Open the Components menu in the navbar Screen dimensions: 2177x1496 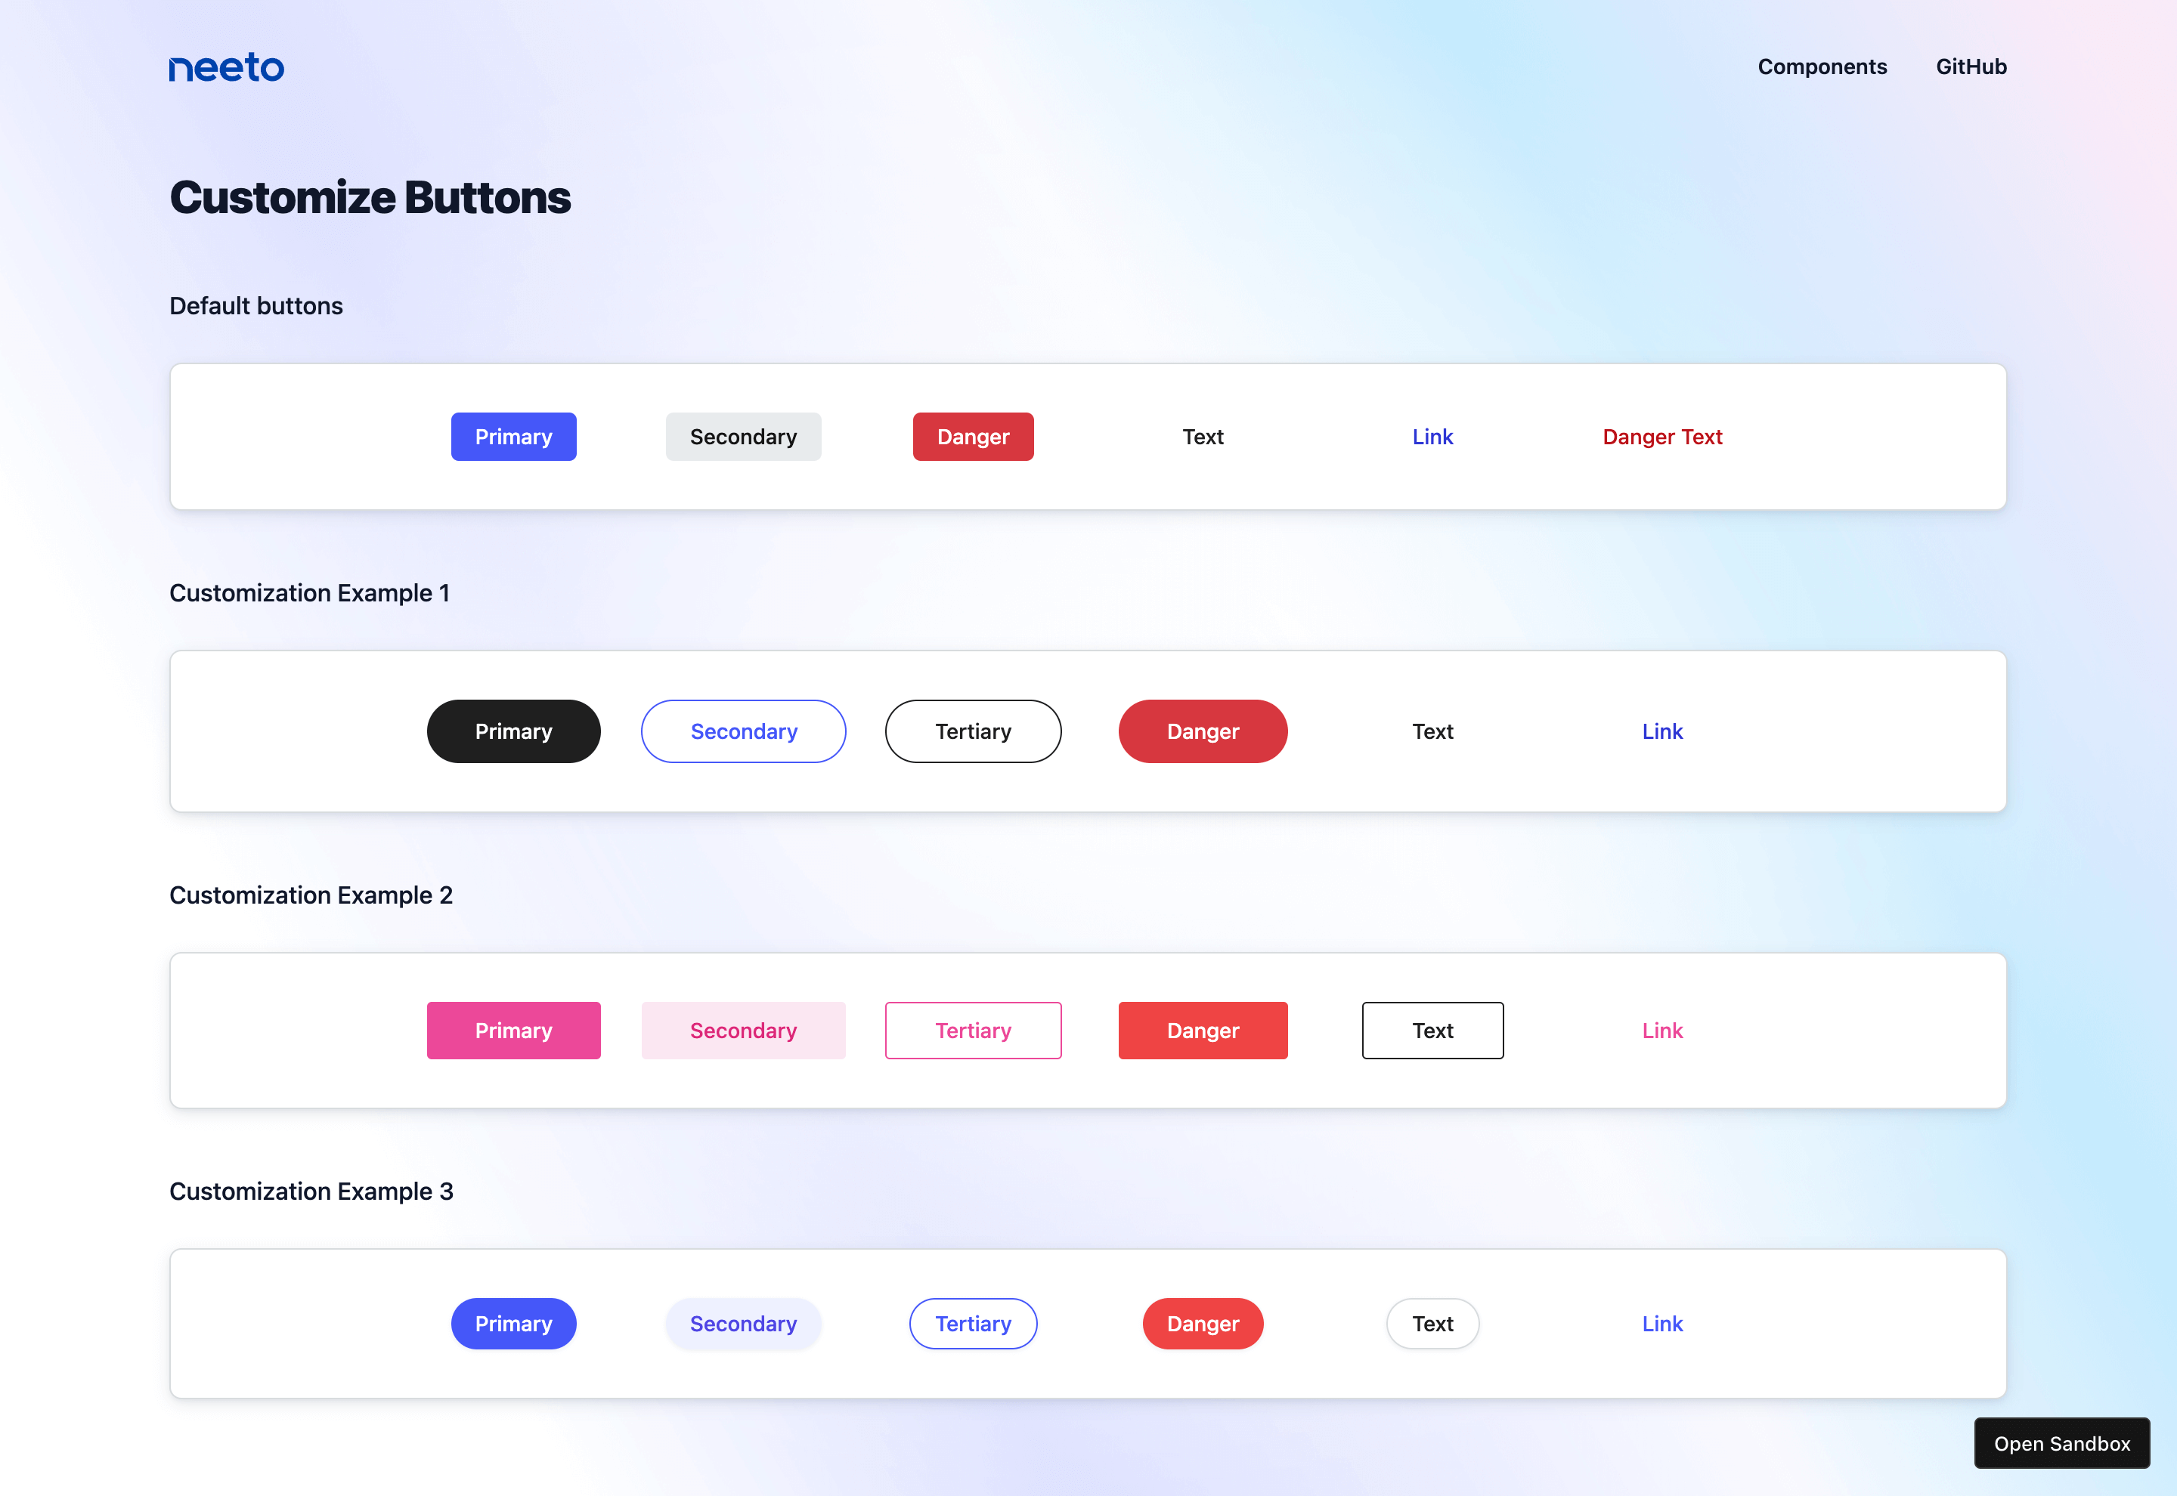tap(1821, 66)
